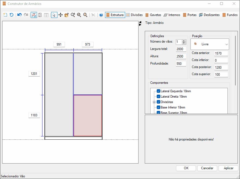
Task: Go to the Gavetas tab
Action: pyautogui.click(x=153, y=15)
